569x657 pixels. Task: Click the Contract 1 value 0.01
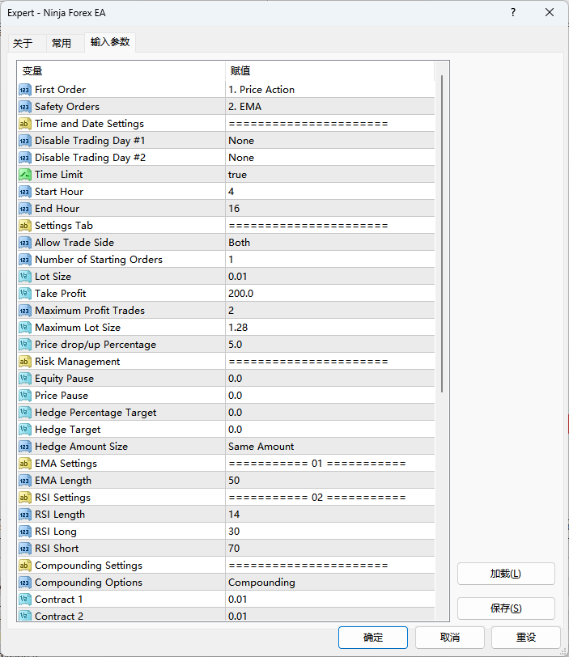coord(330,600)
